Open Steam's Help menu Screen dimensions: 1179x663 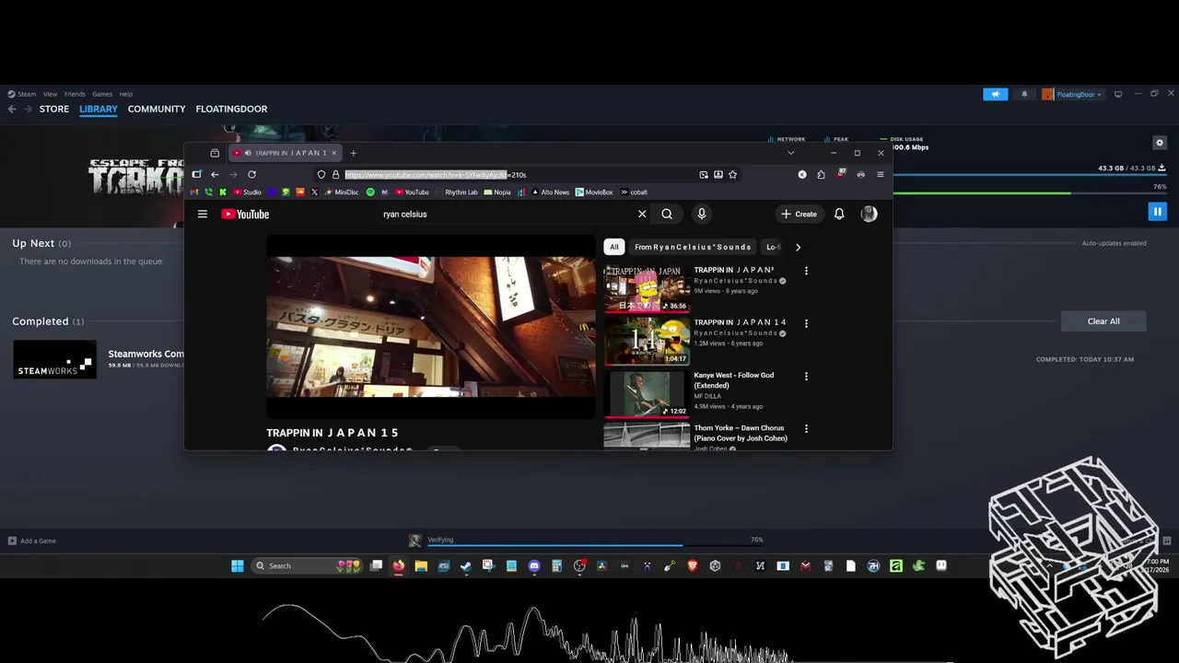[126, 94]
